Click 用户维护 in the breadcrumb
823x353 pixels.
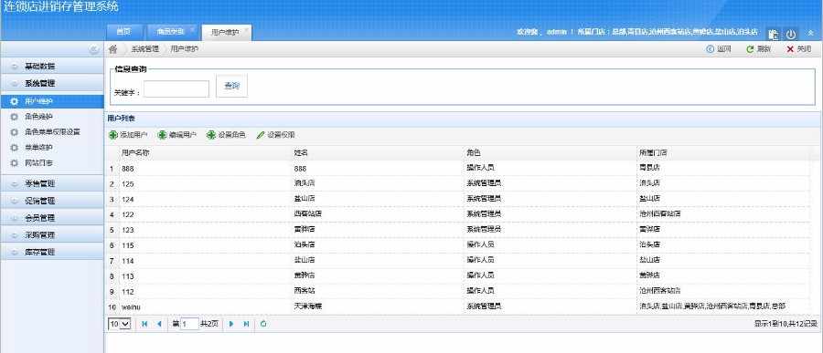[184, 49]
